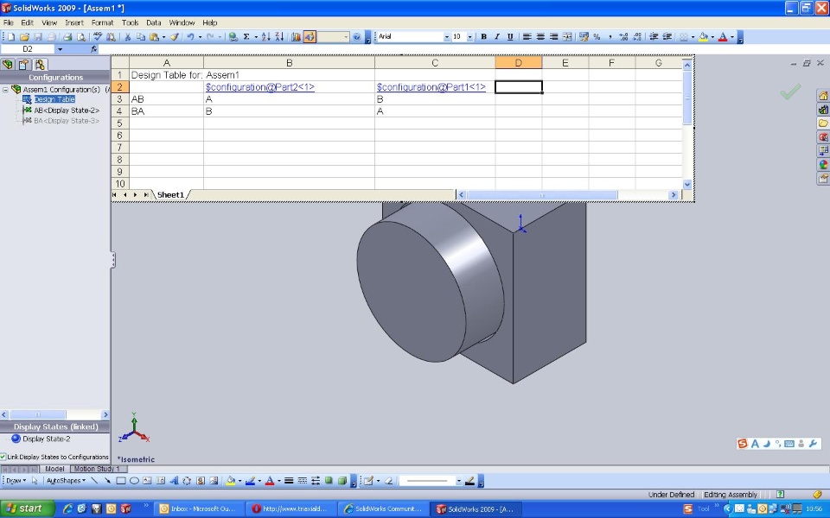Center cell text
The width and height of the screenshot is (830, 518).
[x=540, y=37]
